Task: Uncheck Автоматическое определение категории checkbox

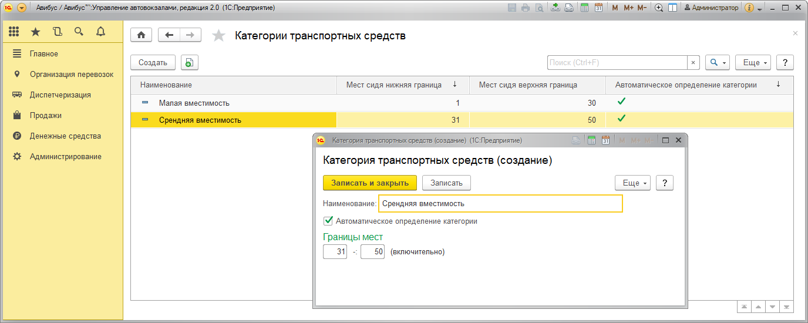Action: tap(328, 221)
